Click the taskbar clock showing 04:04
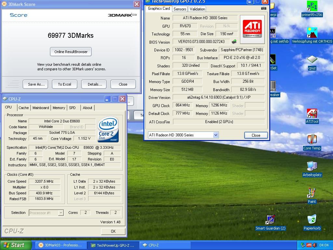333x250 pixels. coord(324,245)
